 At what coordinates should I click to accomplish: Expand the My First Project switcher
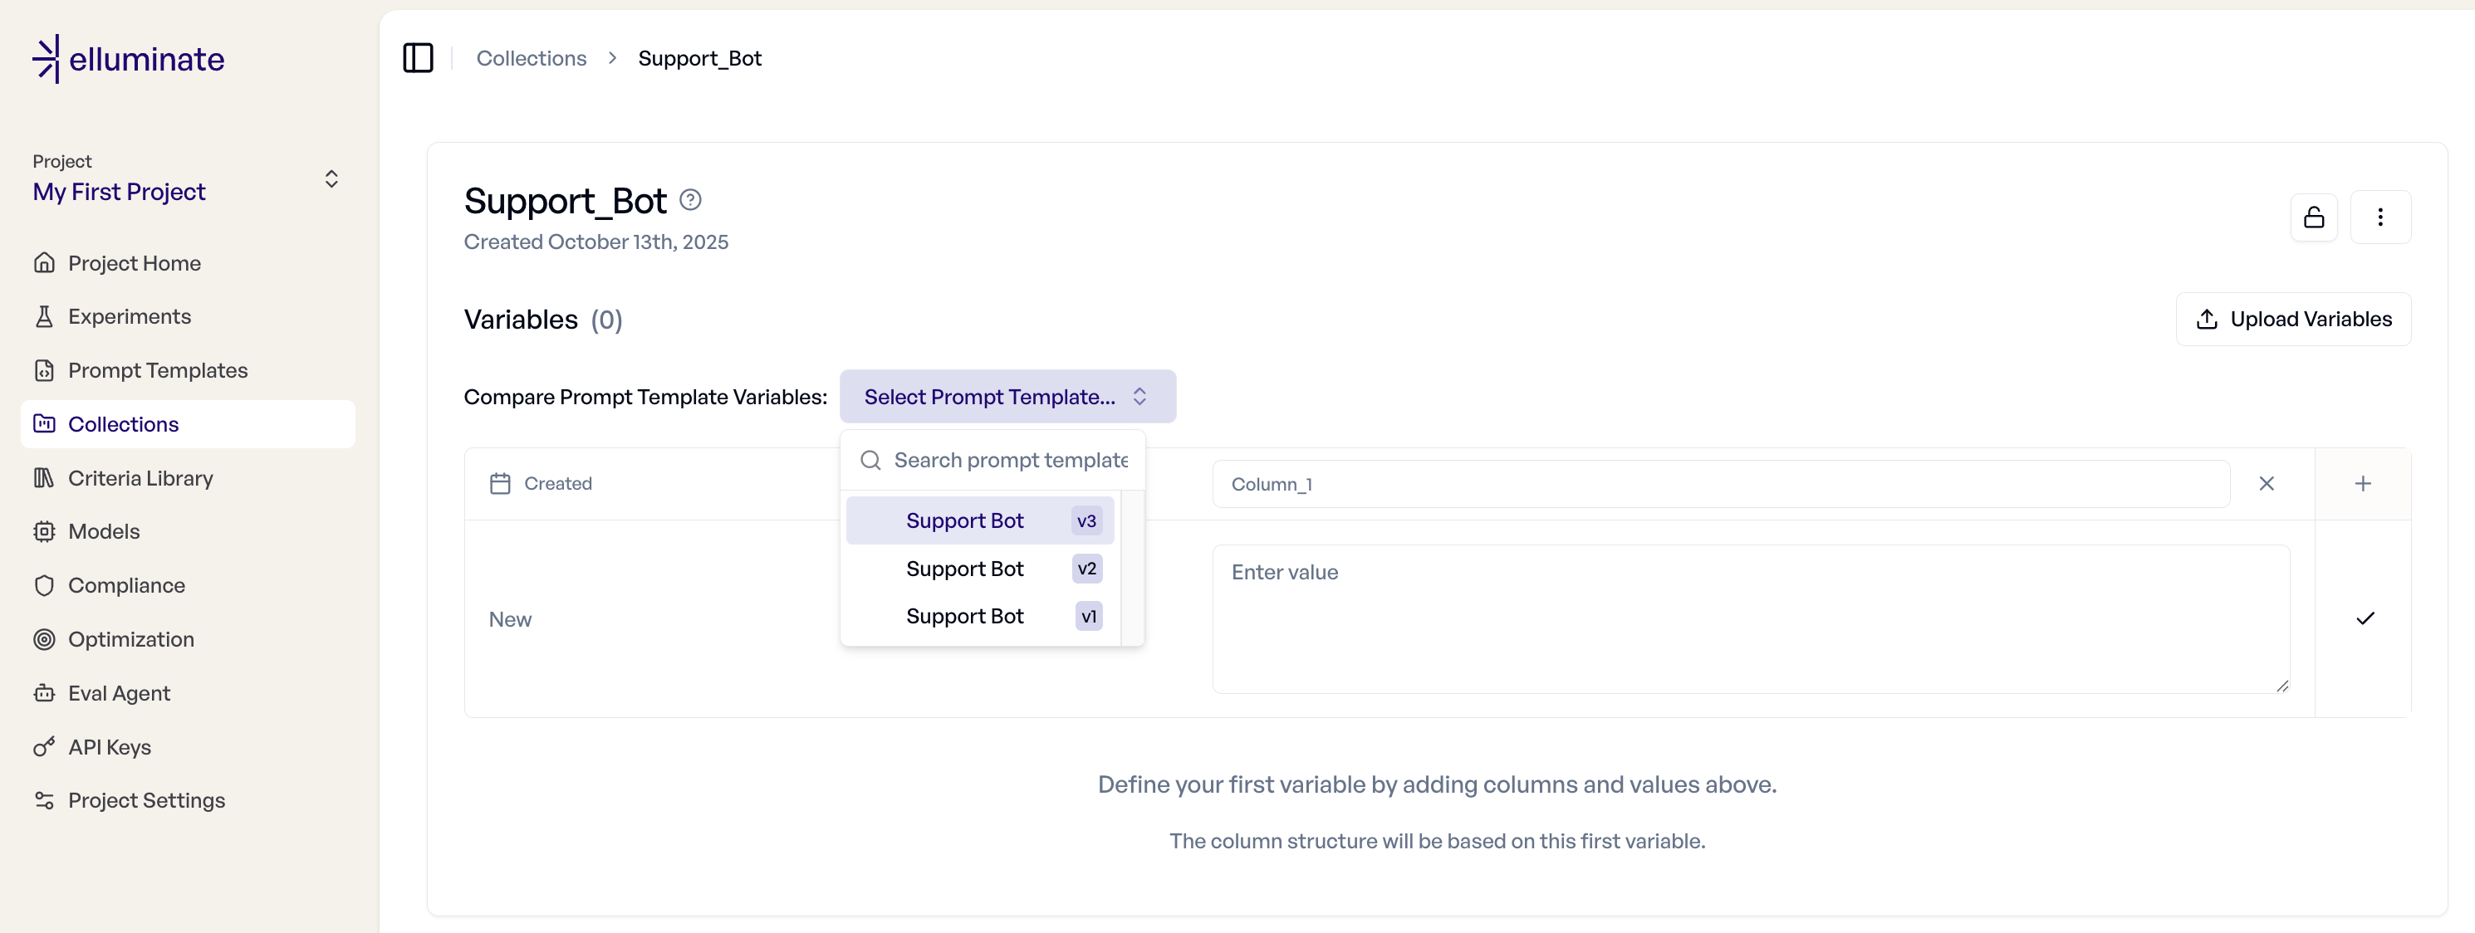pos(331,179)
